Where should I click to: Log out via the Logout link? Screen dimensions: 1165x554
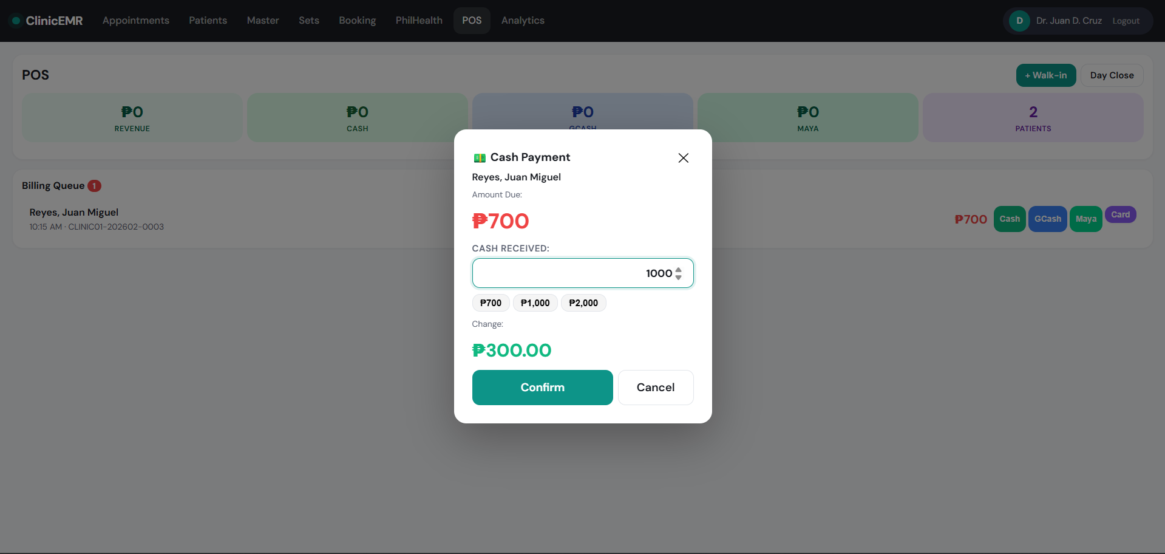tap(1126, 21)
